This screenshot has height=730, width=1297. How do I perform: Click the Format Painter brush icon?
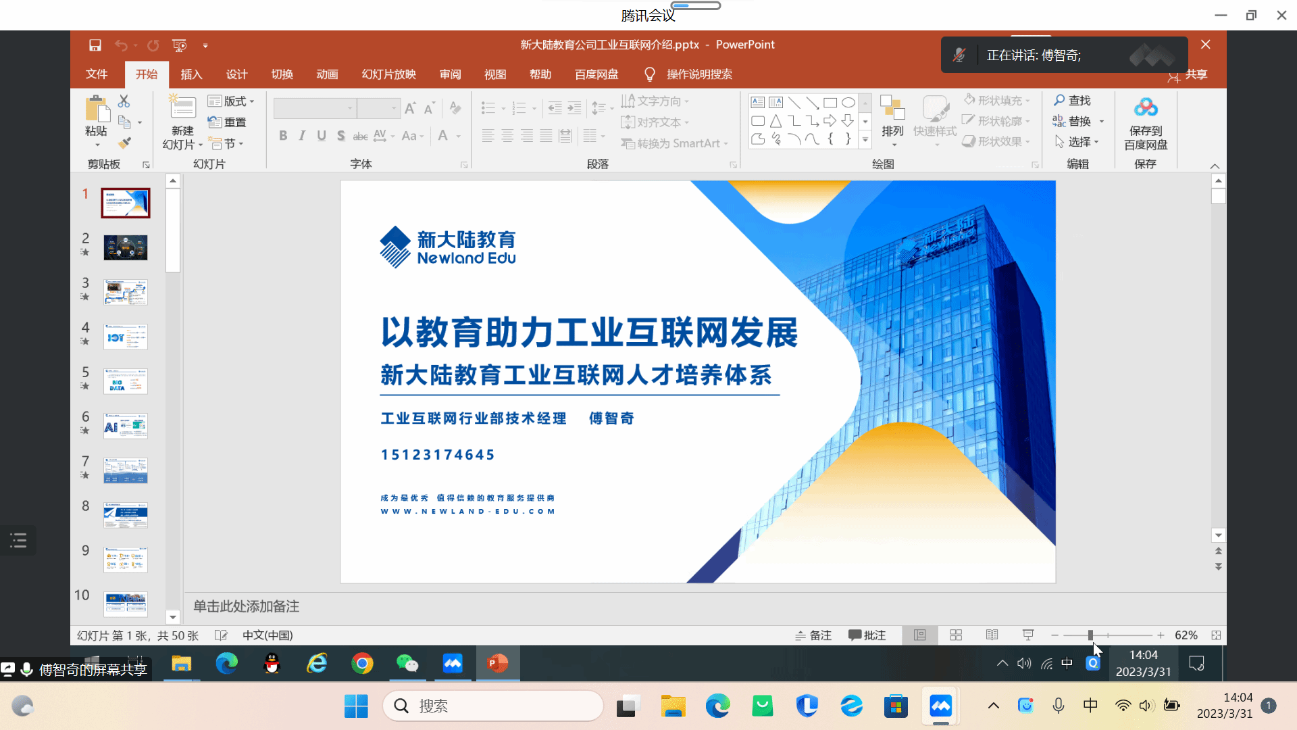pos(124,143)
